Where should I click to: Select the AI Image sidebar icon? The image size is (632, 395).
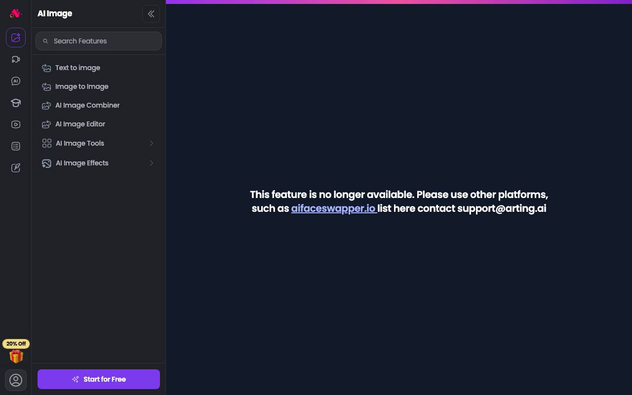16,38
